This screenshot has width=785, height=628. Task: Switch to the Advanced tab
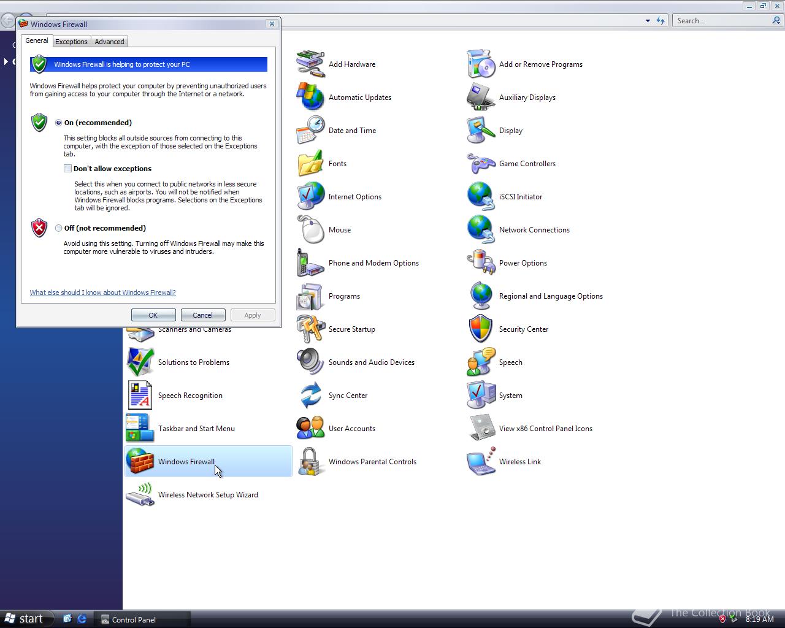(x=109, y=42)
